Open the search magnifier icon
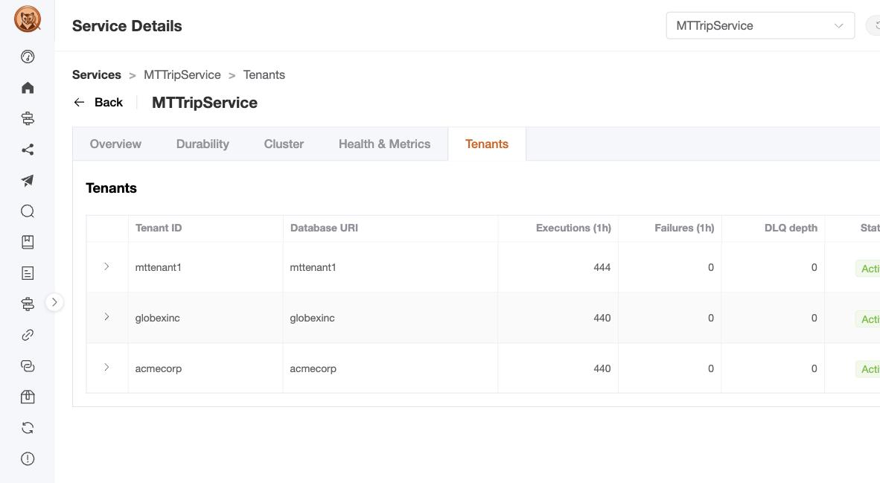The image size is (880, 483). 28,211
